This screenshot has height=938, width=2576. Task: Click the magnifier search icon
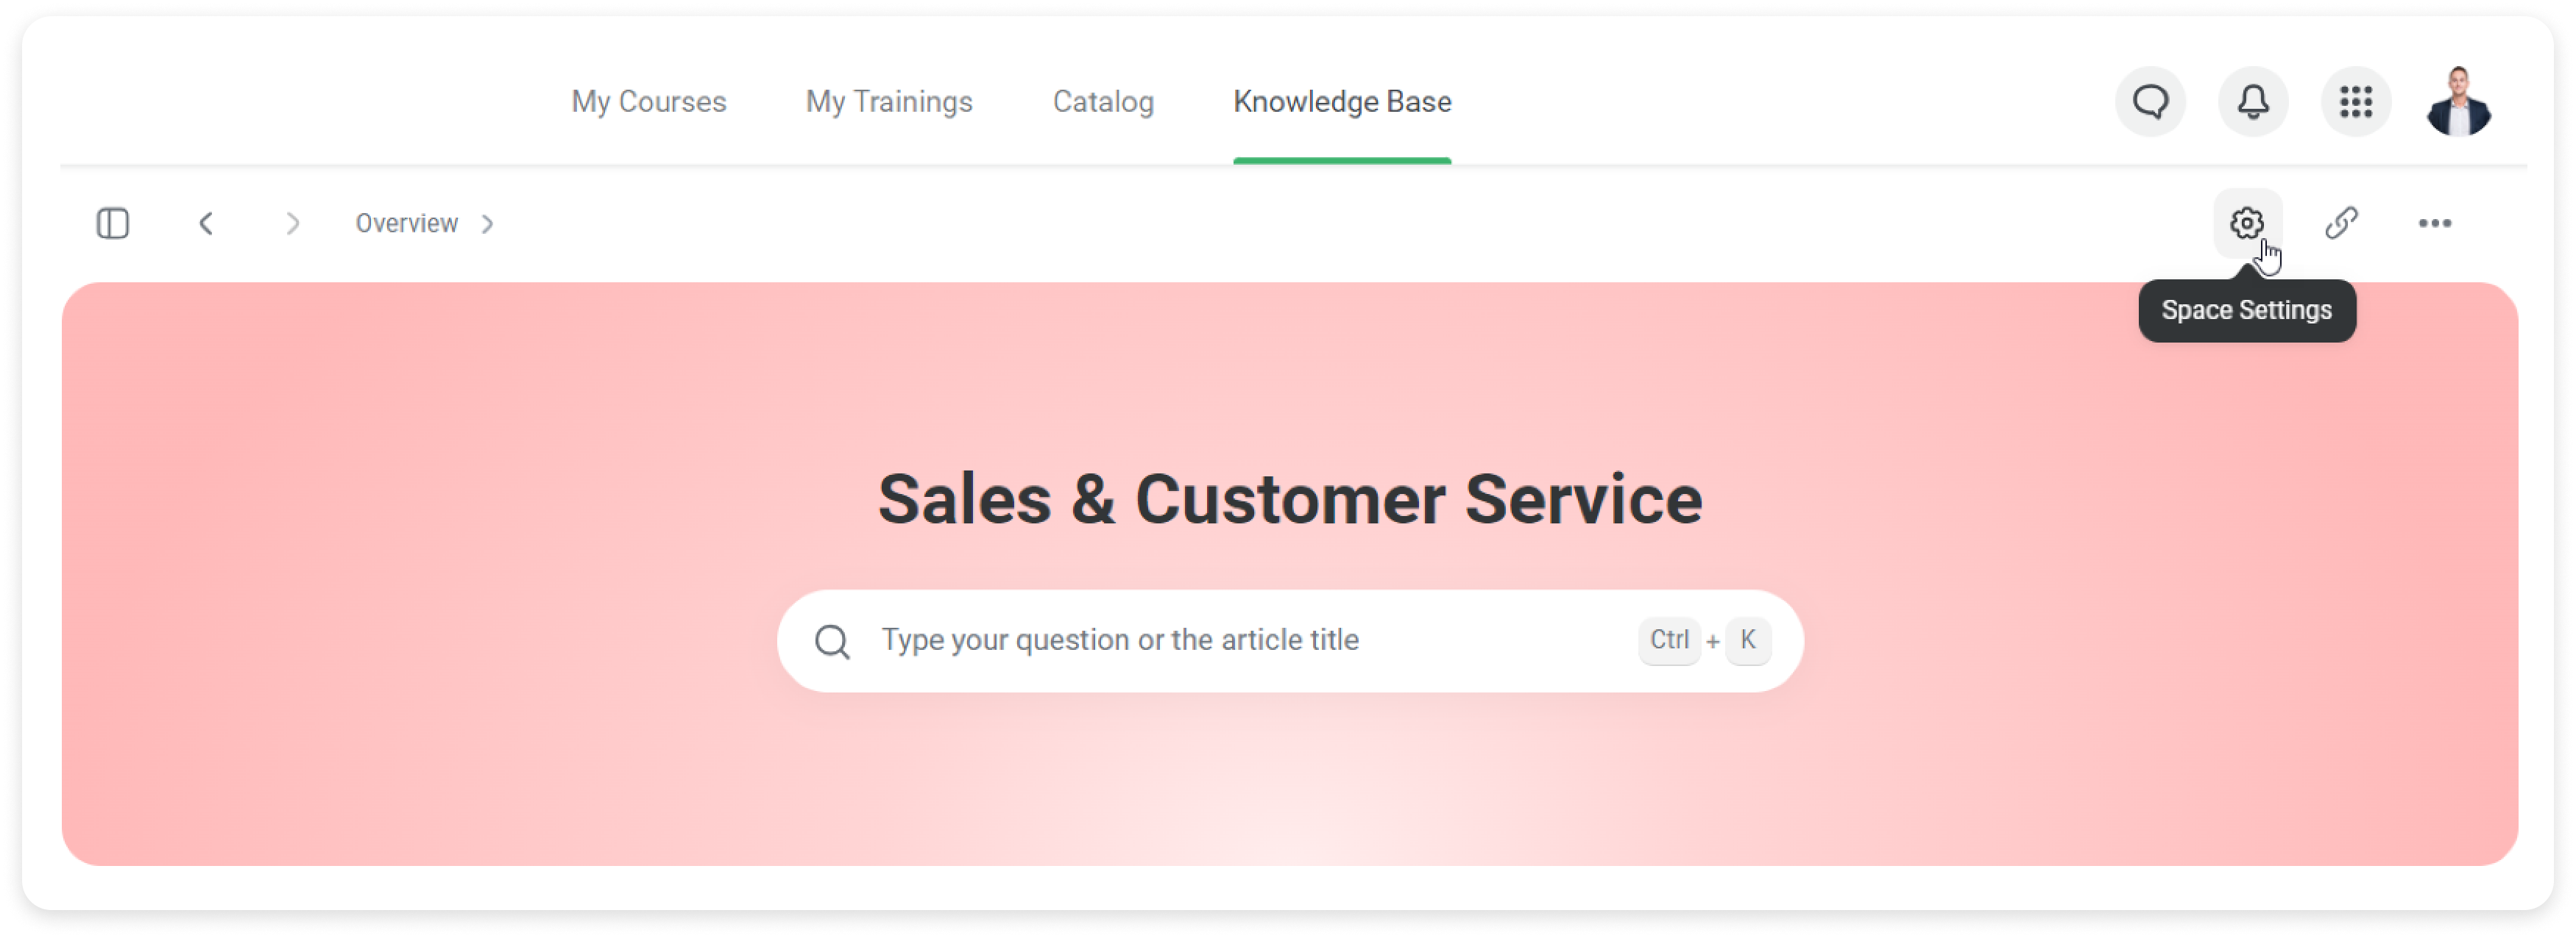pos(831,641)
